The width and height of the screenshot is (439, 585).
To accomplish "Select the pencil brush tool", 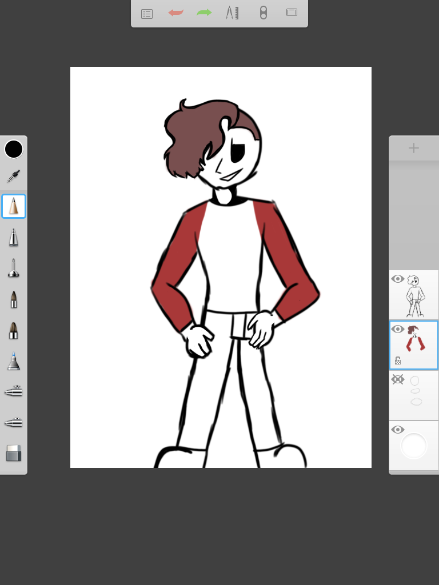I will tap(14, 206).
